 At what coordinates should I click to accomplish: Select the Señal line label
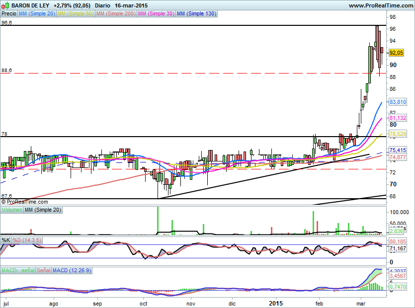pyautogui.click(x=43, y=270)
